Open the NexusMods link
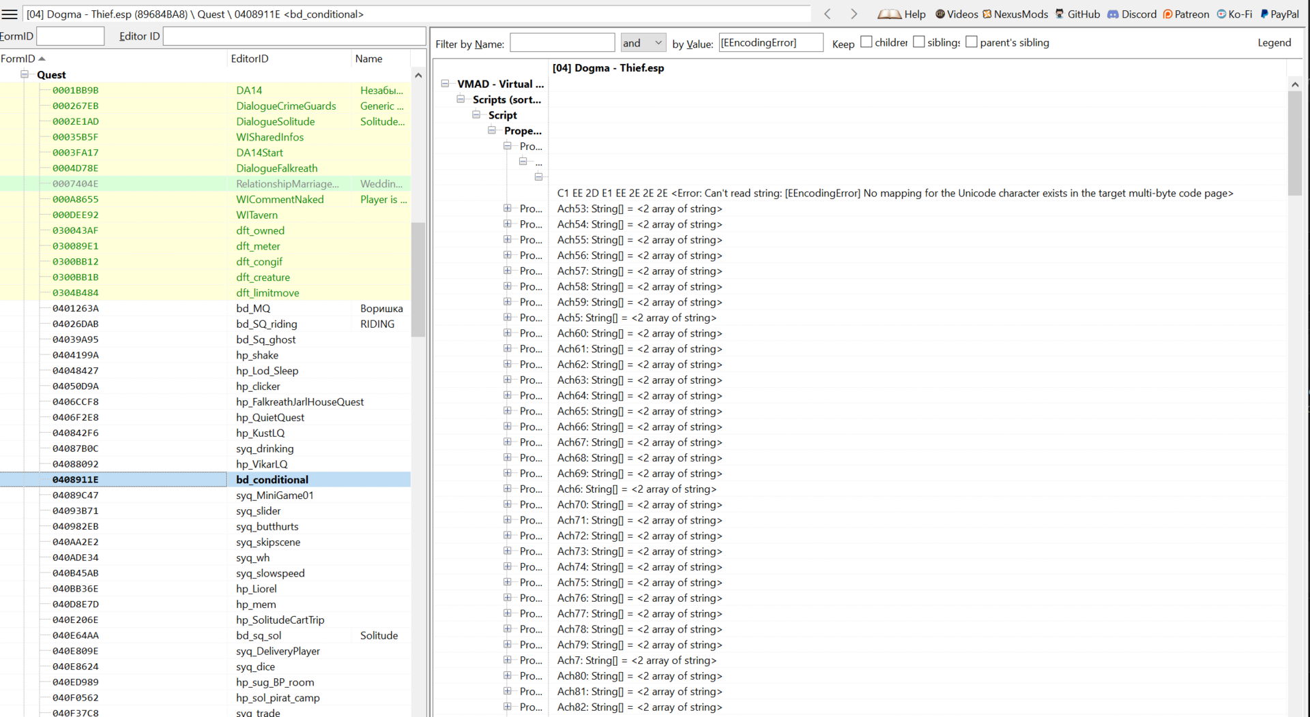1310x717 pixels. click(x=1015, y=14)
